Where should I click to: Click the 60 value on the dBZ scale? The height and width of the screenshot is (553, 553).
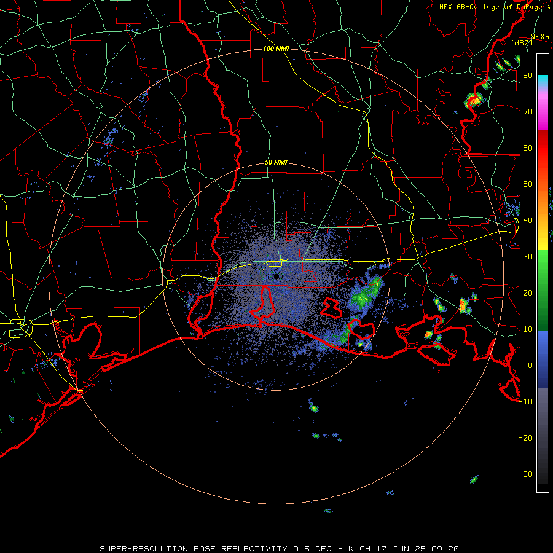click(528, 147)
